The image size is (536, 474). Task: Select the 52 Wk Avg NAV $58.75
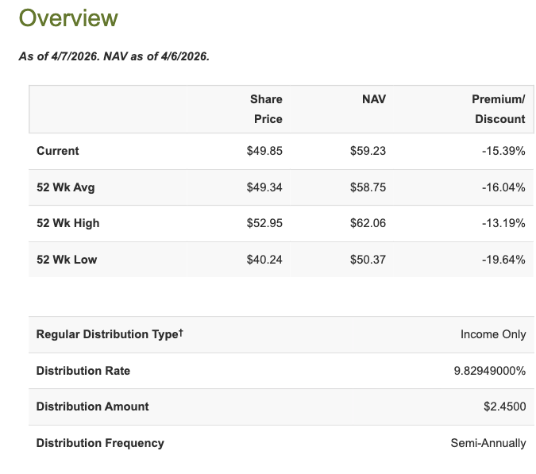368,187
